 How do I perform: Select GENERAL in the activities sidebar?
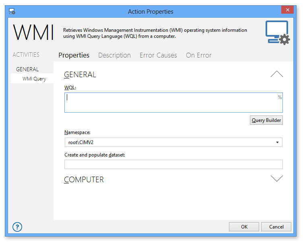point(27,69)
